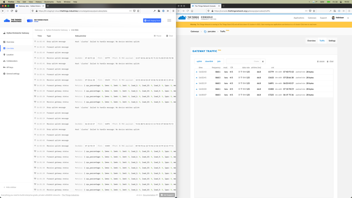The image size is (352, 198).
Task: Pause the gateway traffic in the Things Network console
Action: [x=321, y=61]
